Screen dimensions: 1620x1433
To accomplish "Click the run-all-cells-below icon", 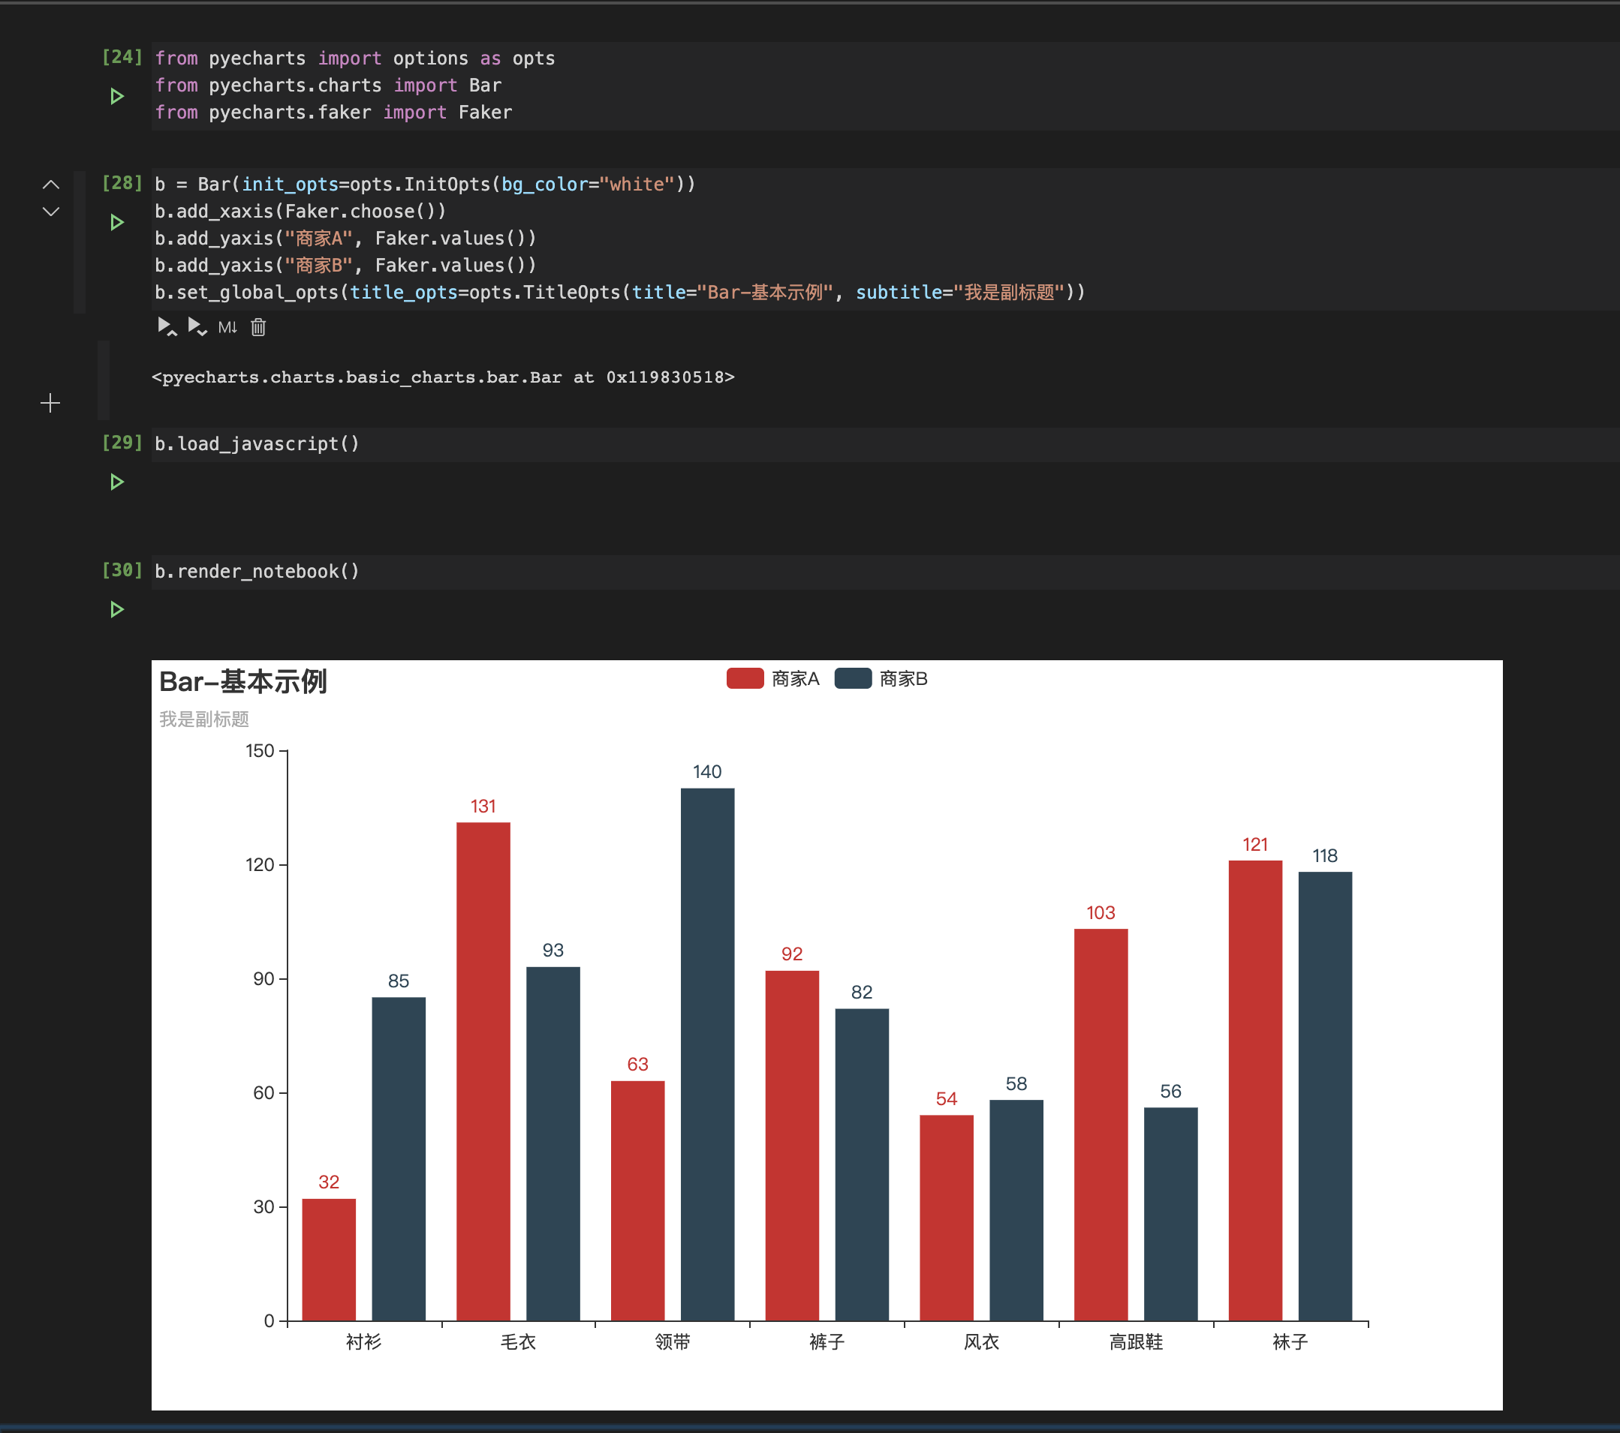I will (x=198, y=326).
